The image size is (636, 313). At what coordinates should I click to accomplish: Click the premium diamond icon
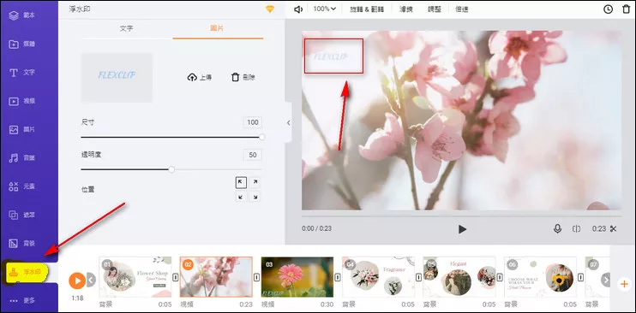pyautogui.click(x=270, y=9)
